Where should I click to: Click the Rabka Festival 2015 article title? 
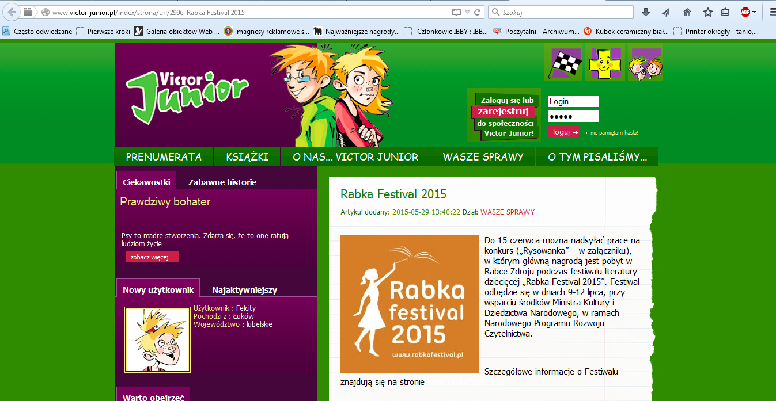click(393, 194)
